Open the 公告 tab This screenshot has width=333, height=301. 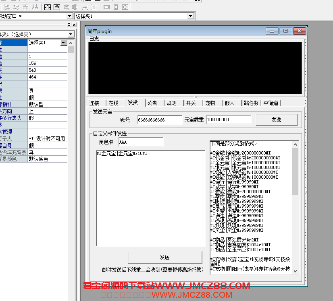(152, 103)
